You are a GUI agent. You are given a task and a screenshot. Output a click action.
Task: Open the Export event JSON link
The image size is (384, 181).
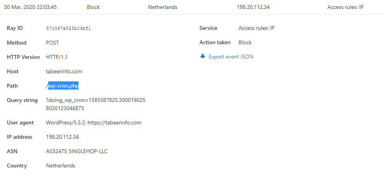[x=231, y=57]
